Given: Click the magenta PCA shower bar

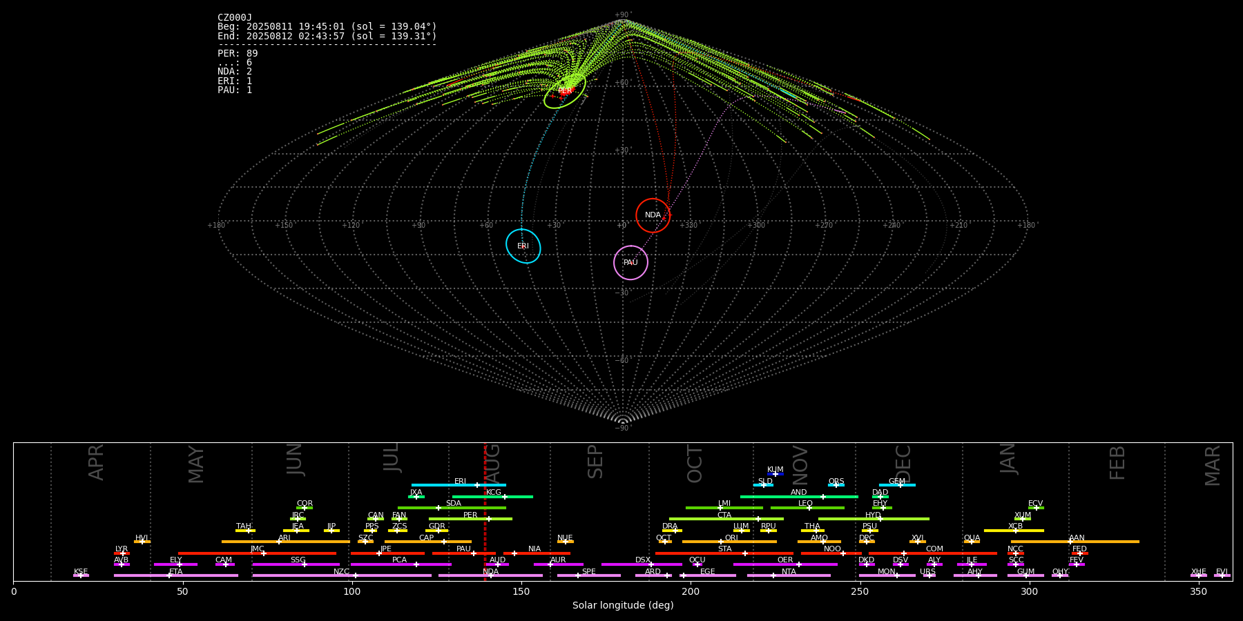Looking at the screenshot, I should point(401,564).
